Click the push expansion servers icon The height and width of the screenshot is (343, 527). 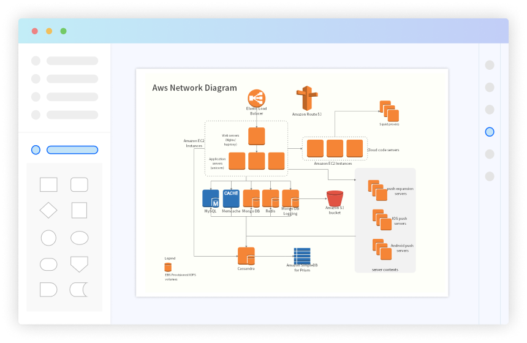pos(377,190)
